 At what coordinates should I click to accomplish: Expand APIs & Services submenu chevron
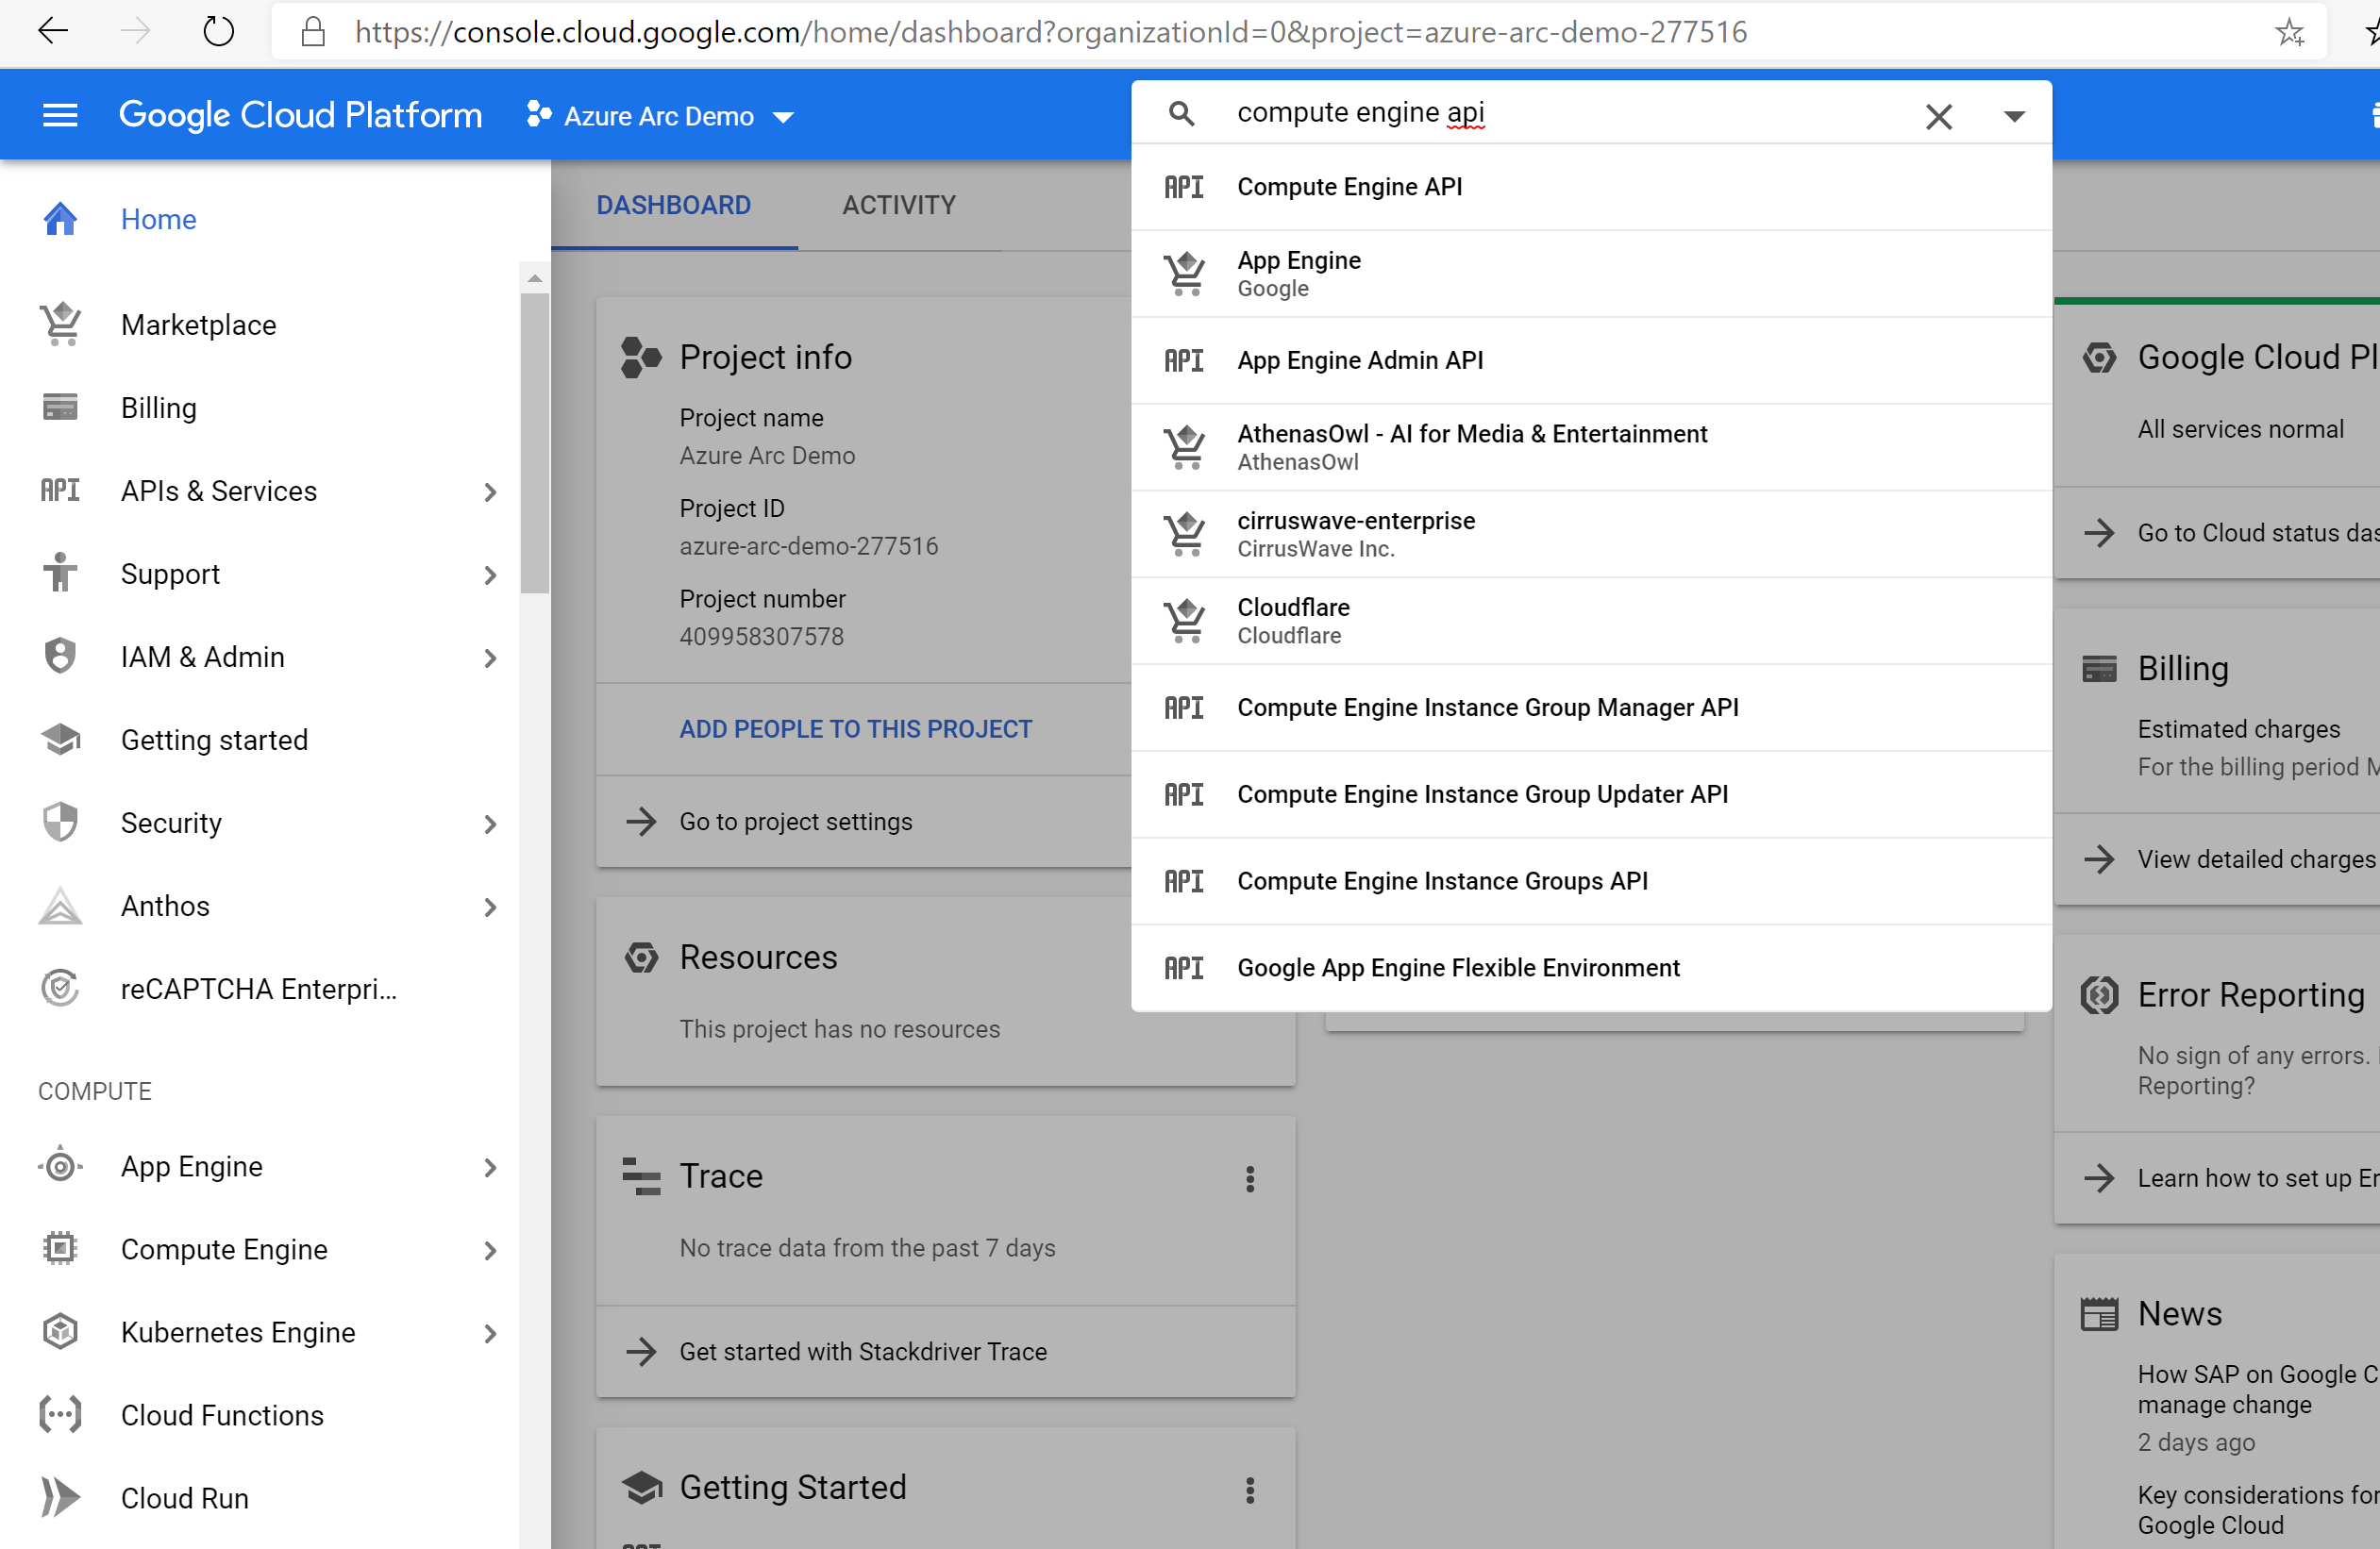coord(490,491)
